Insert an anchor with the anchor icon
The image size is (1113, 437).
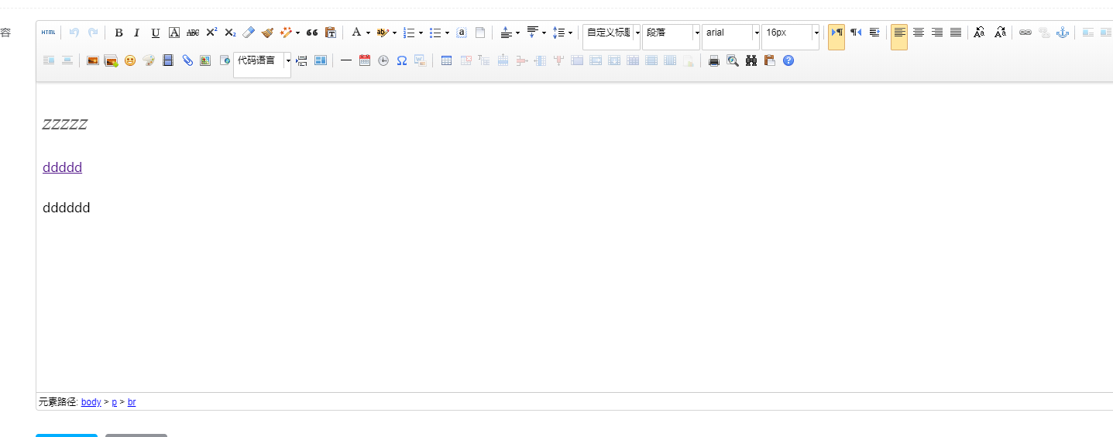1063,33
